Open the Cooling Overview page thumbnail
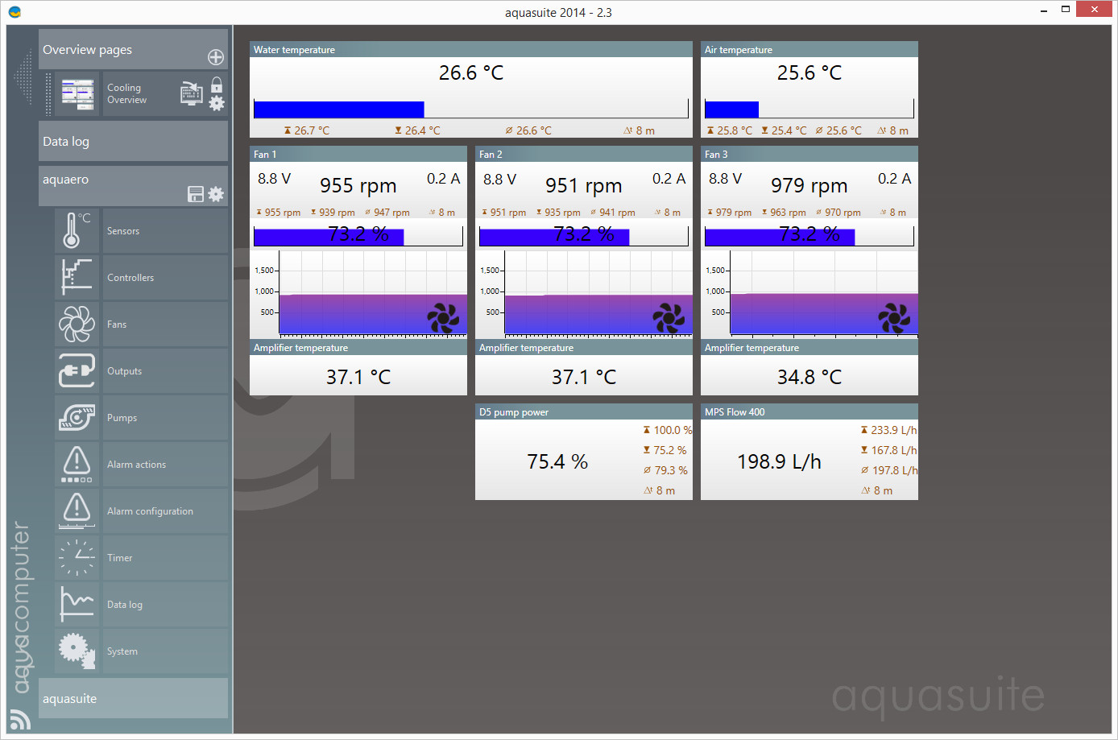 pyautogui.click(x=78, y=94)
